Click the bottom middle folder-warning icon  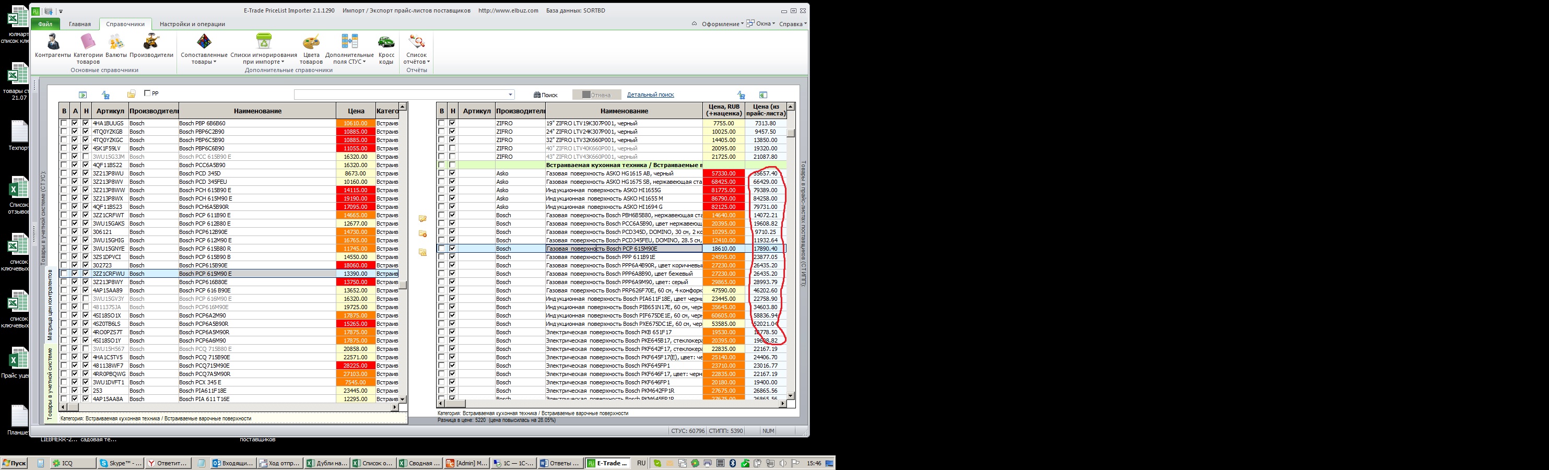[x=423, y=252]
